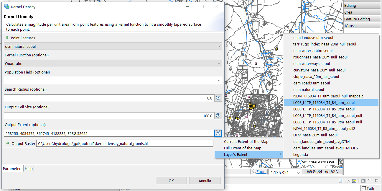Image resolution: width=382 pixels, height=191 pixels.
Task: Click the select-all features icon in table toolbar
Action: pyautogui.click(x=340, y=181)
